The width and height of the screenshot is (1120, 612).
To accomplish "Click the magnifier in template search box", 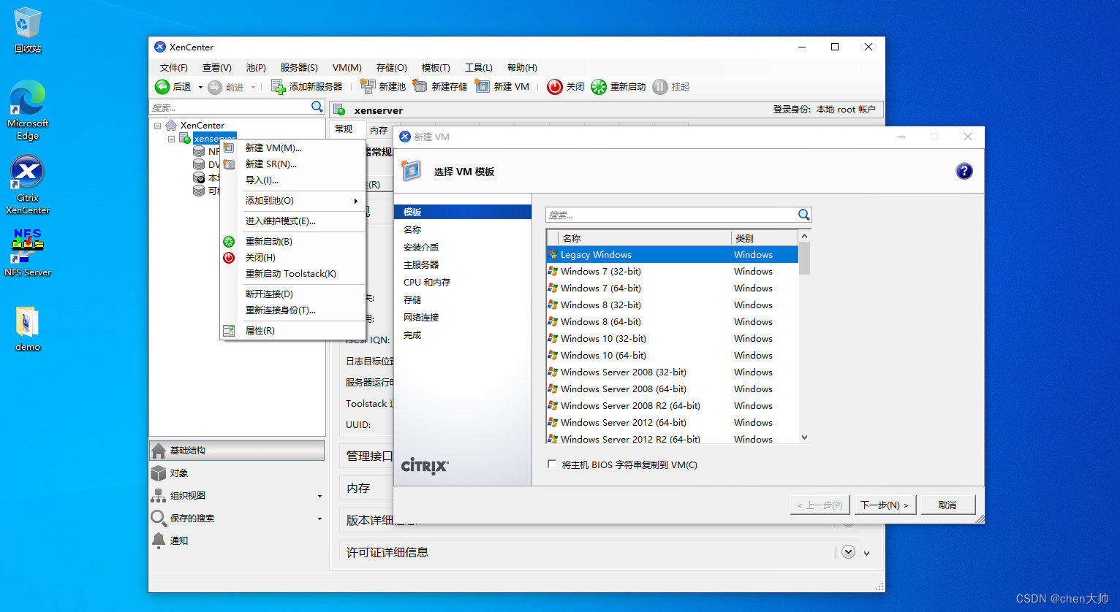I will tap(803, 215).
